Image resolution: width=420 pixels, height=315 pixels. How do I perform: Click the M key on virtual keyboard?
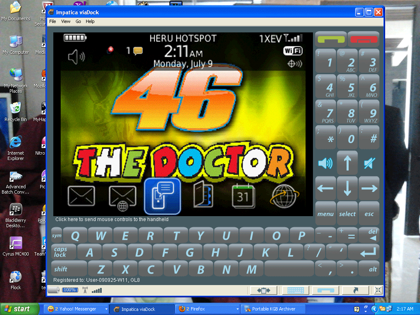(x=251, y=268)
